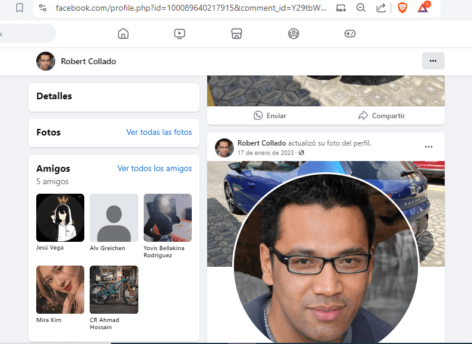This screenshot has height=344, width=472.
Task: Open the Brave Rewards triangle icon
Action: (423, 8)
